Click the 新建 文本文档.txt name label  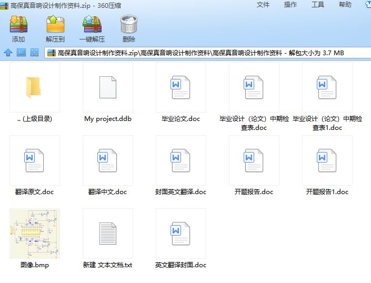(108, 265)
